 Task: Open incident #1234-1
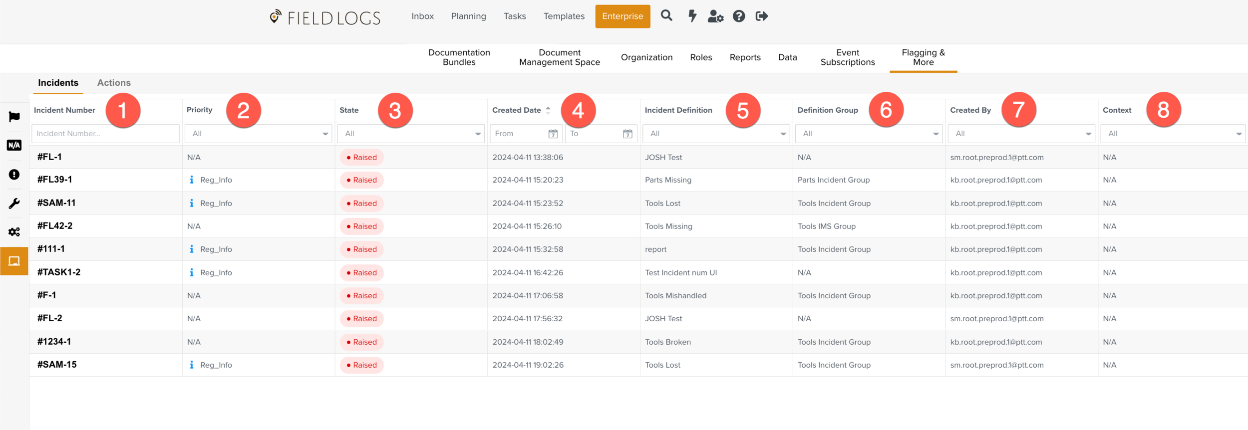click(54, 341)
